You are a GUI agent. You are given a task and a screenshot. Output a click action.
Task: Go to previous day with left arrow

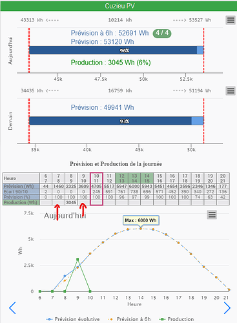click(x=12, y=308)
